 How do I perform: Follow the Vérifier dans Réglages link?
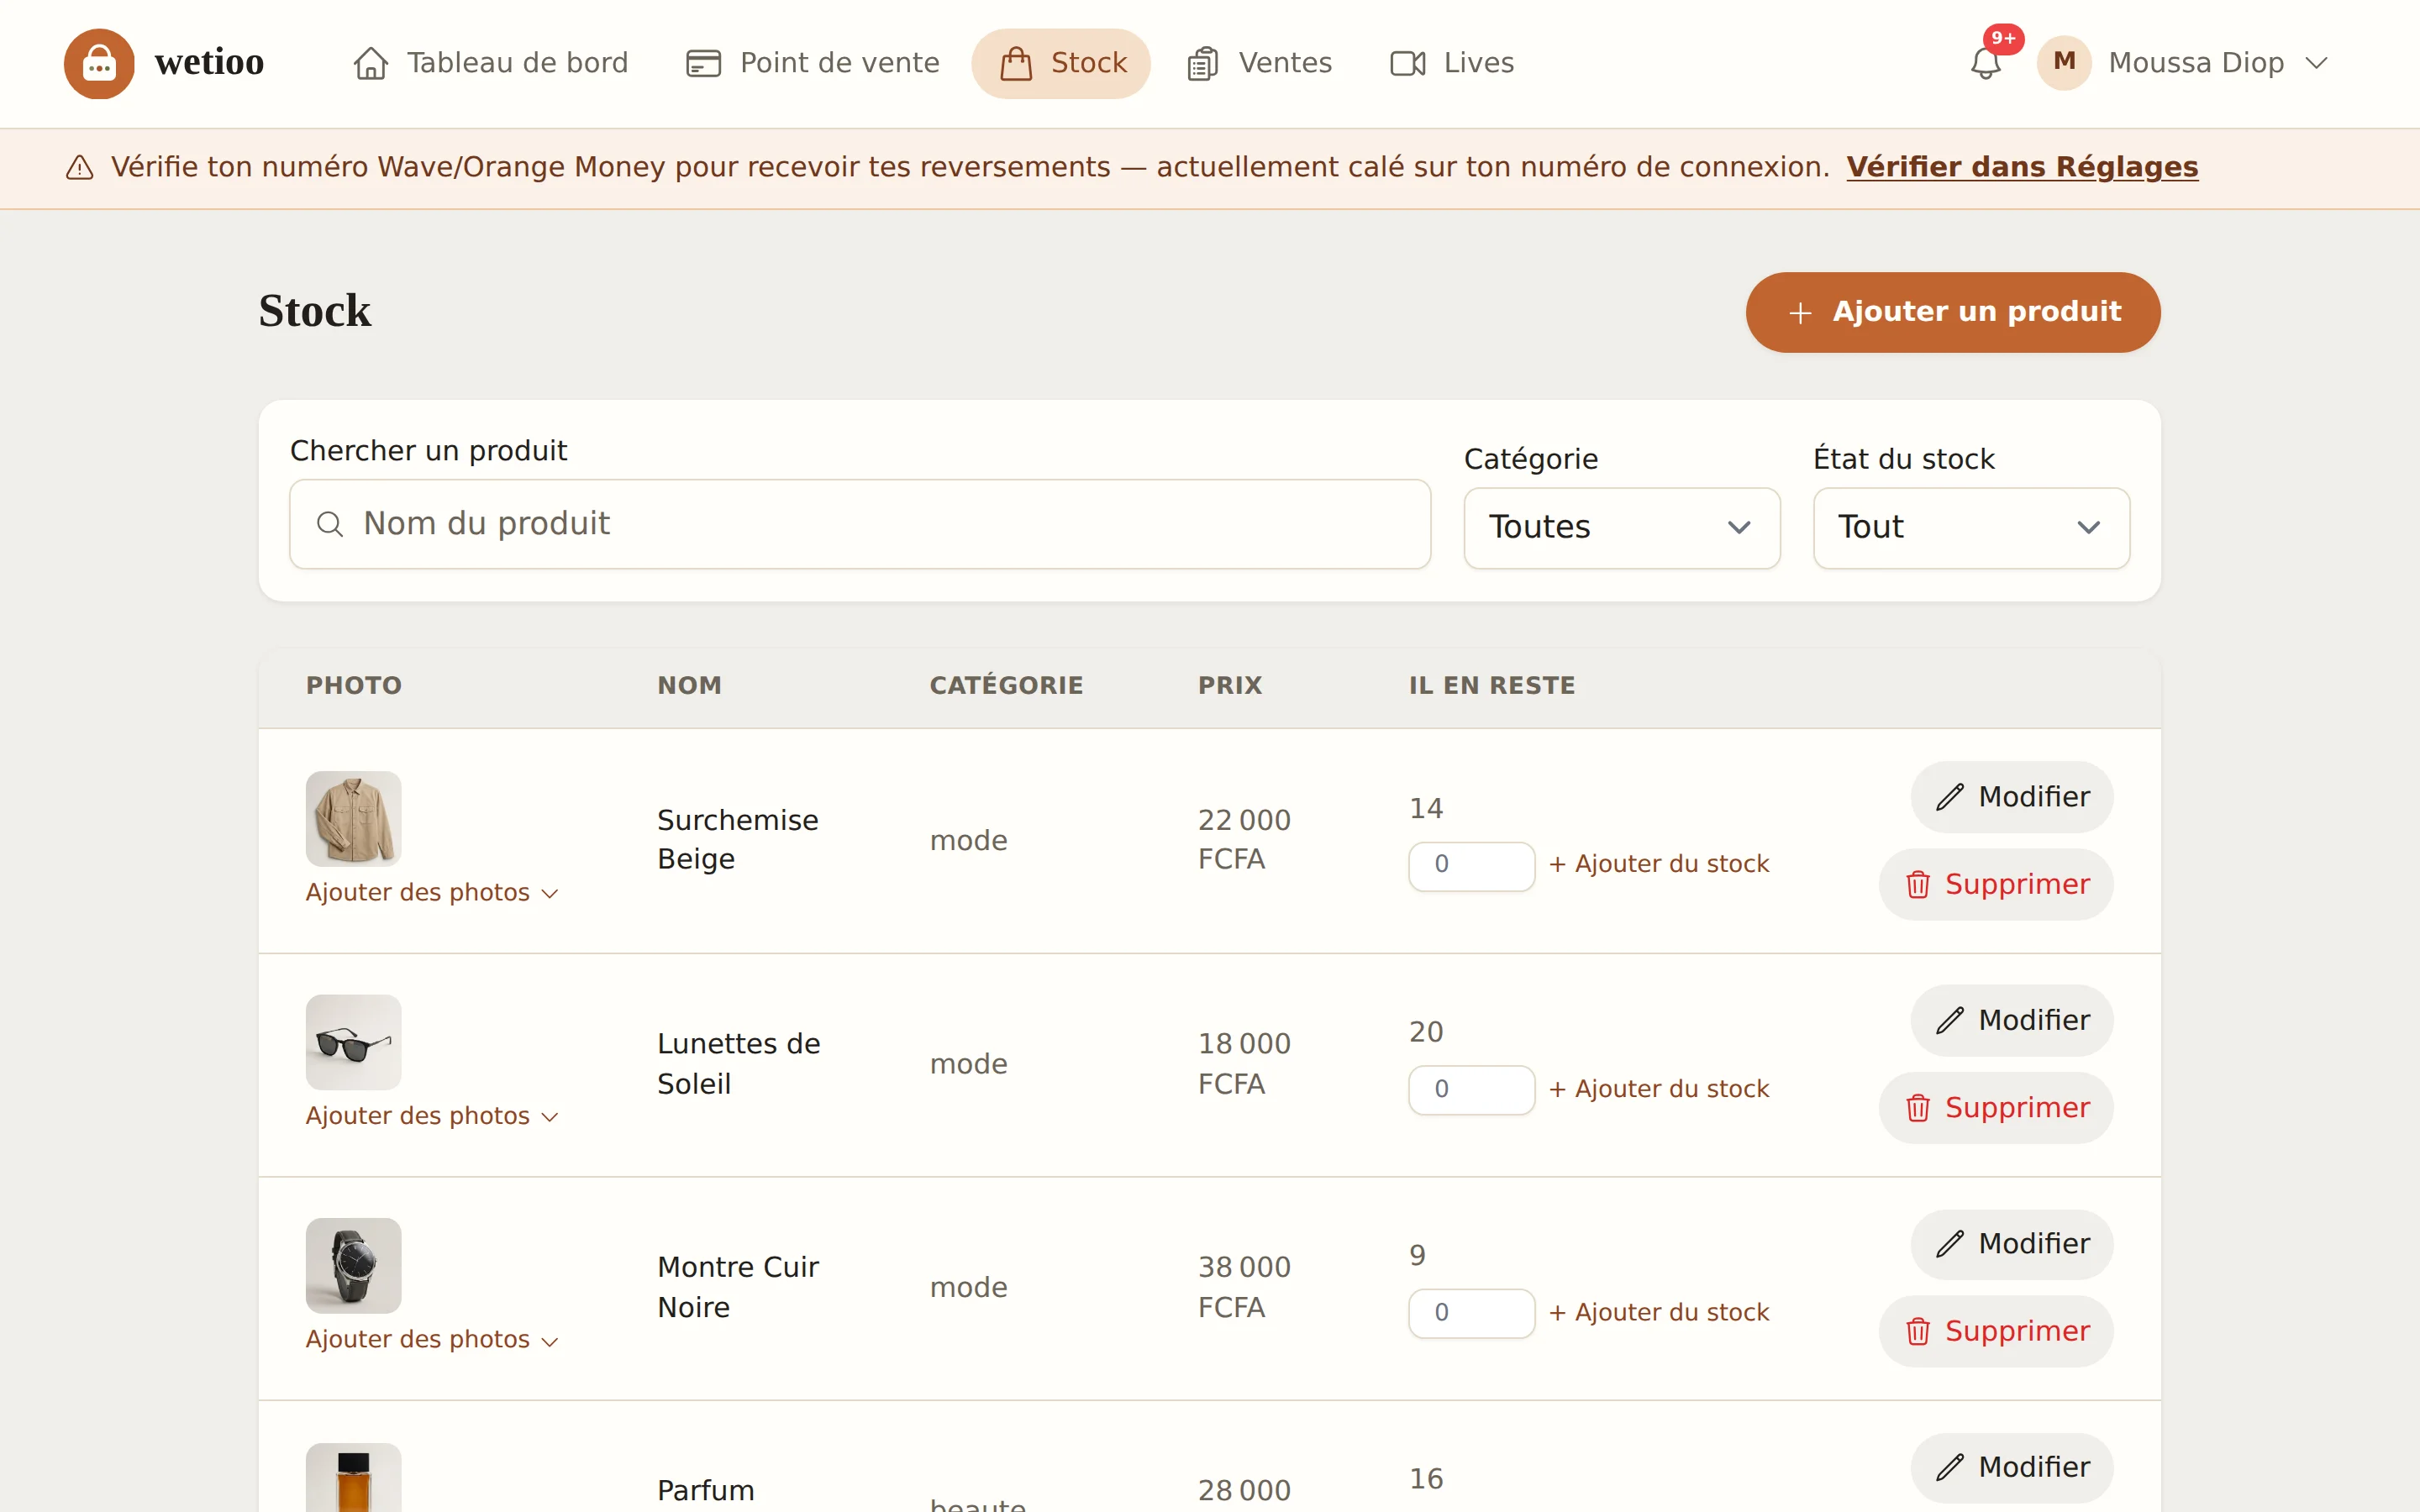click(x=2022, y=167)
